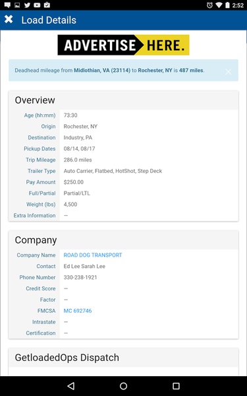
Task: Tap the Extra Information label
Action: (34, 215)
